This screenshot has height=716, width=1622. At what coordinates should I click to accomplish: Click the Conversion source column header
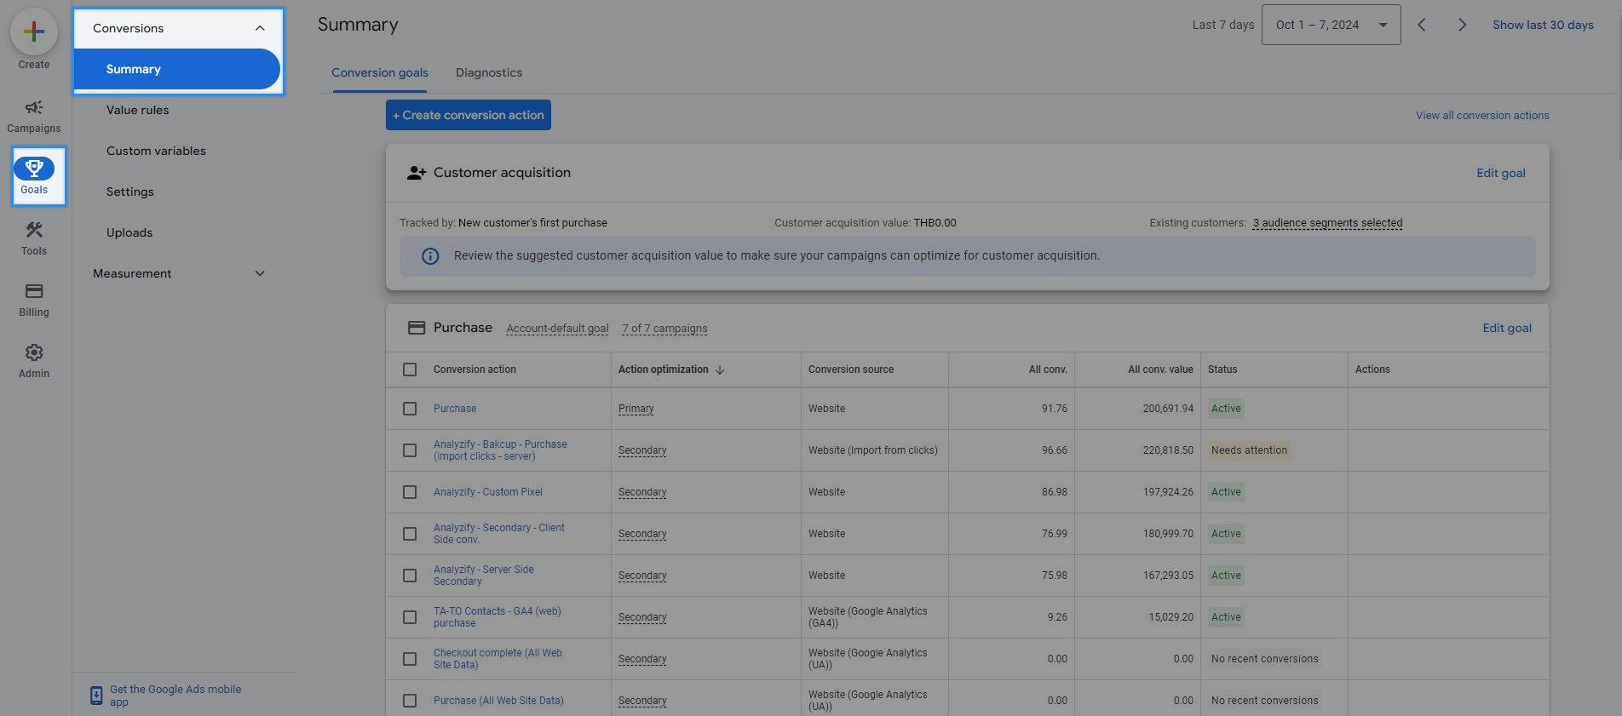point(851,369)
